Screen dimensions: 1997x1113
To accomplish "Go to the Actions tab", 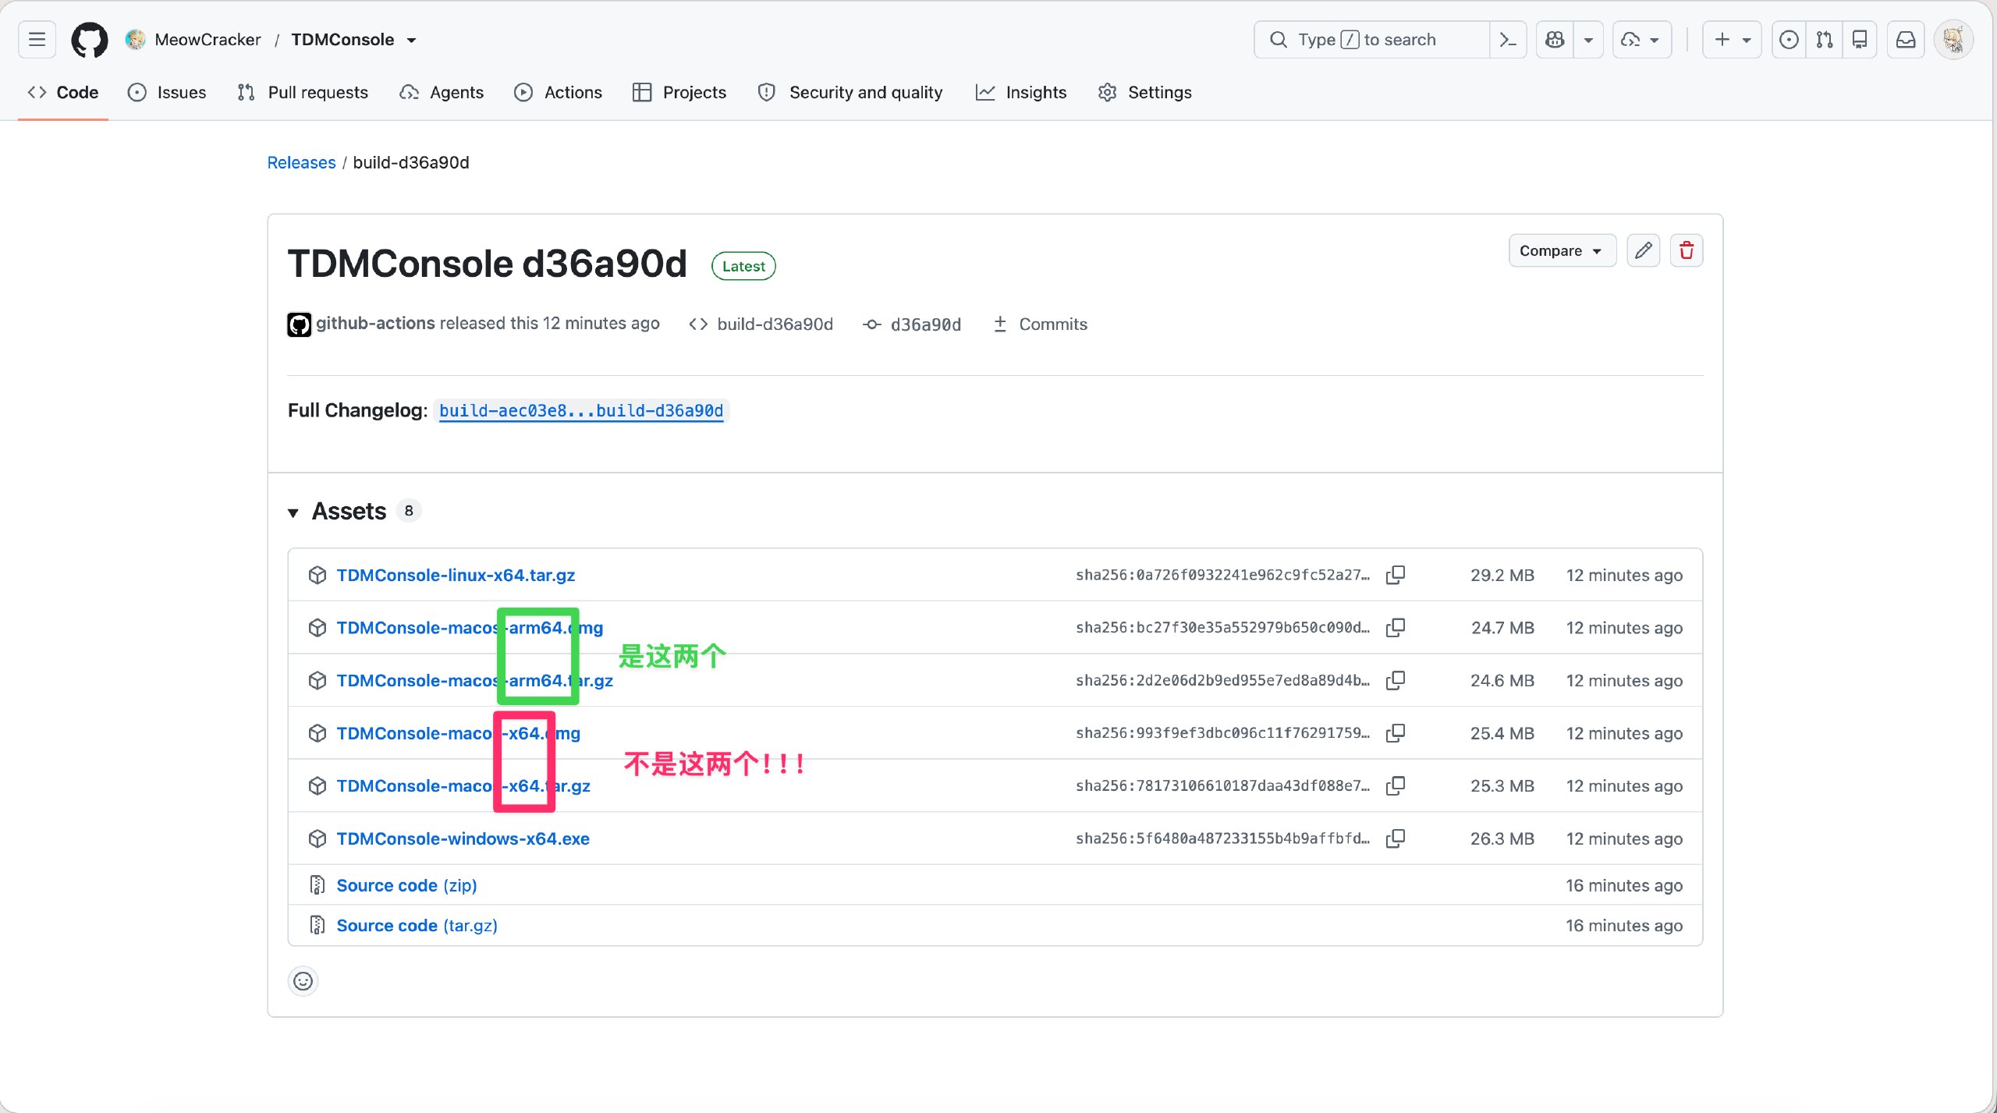I will click(559, 92).
